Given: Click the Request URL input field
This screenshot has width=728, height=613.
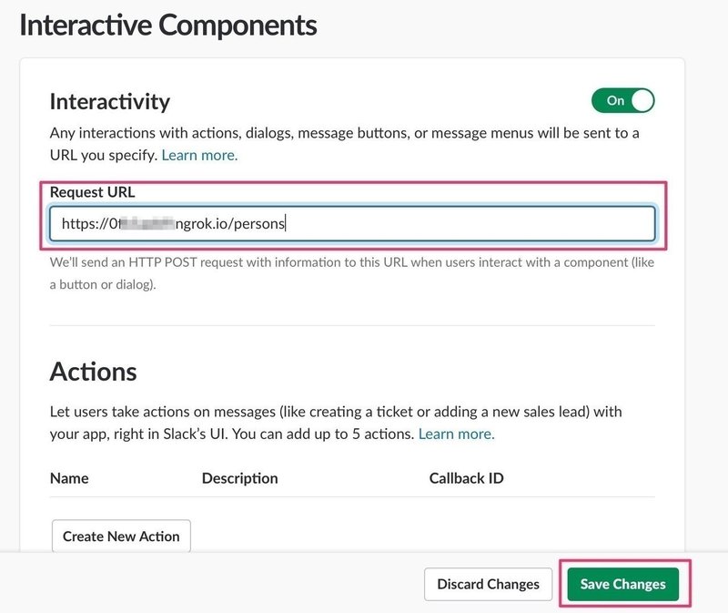Looking at the screenshot, I should click(352, 223).
